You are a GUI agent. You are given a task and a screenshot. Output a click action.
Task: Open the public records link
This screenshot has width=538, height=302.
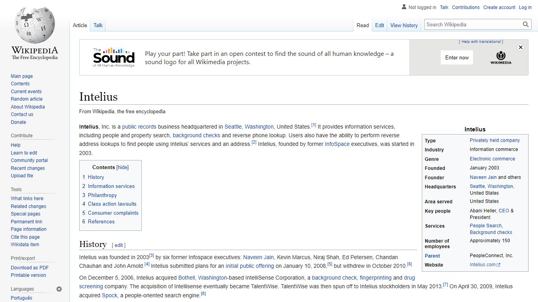[x=139, y=127]
